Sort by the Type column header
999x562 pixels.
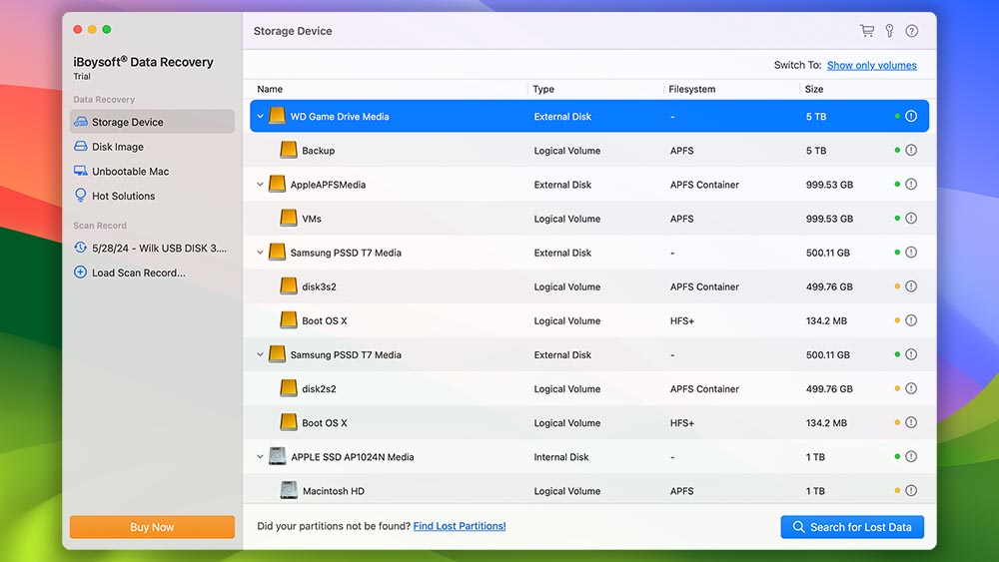tap(543, 89)
